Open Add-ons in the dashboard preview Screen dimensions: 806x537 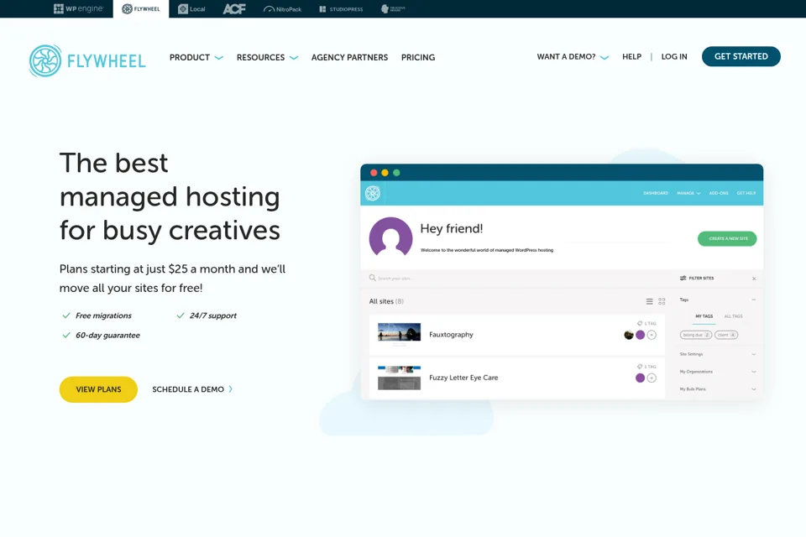pyautogui.click(x=719, y=193)
